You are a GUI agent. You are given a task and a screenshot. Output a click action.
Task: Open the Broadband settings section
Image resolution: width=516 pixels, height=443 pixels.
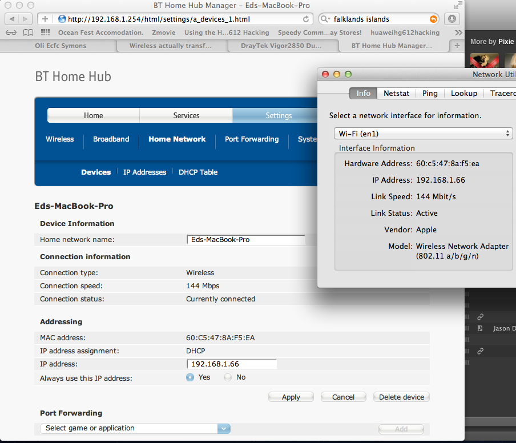[111, 139]
